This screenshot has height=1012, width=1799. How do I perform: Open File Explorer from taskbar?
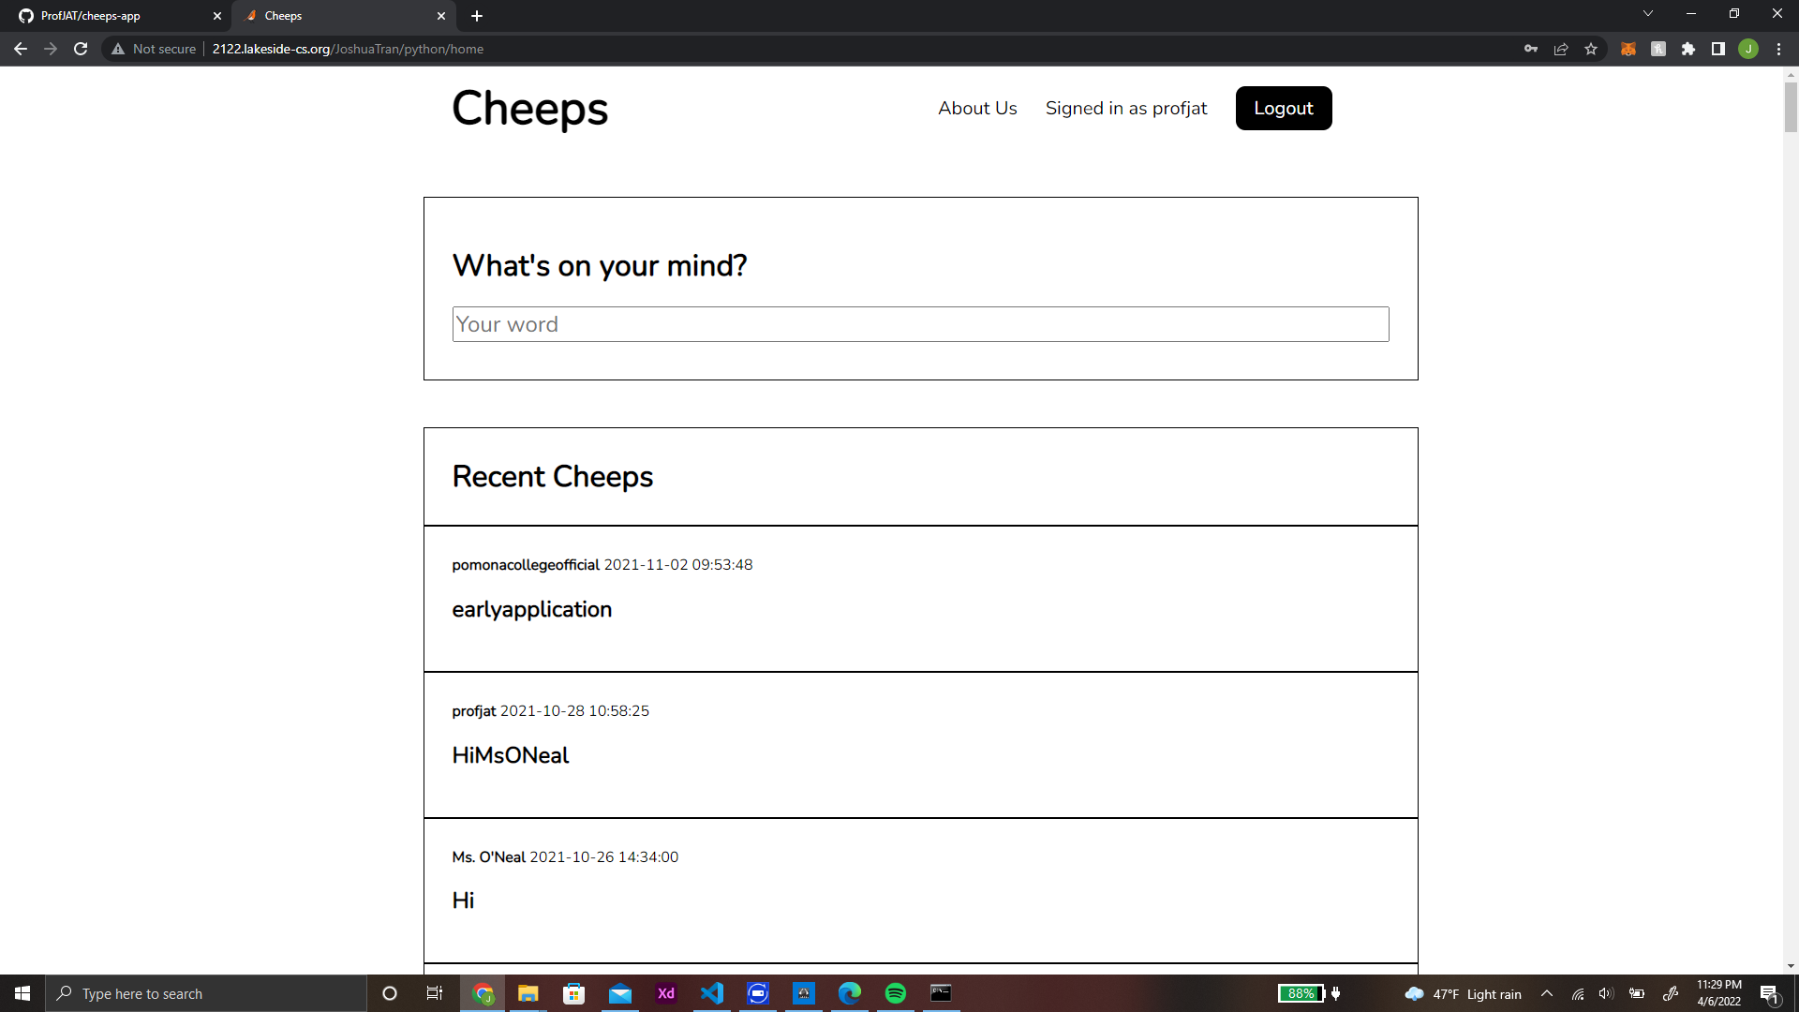tap(528, 993)
